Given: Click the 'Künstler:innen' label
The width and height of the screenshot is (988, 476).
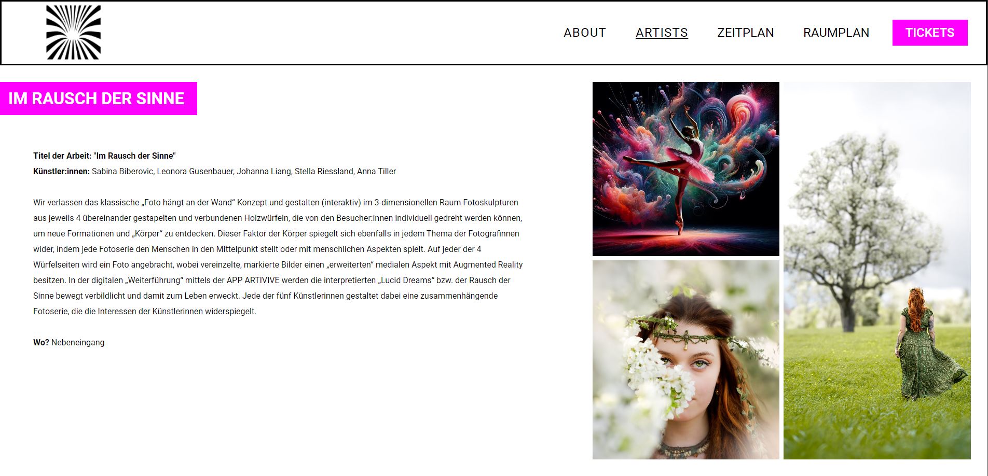Looking at the screenshot, I should (x=61, y=171).
